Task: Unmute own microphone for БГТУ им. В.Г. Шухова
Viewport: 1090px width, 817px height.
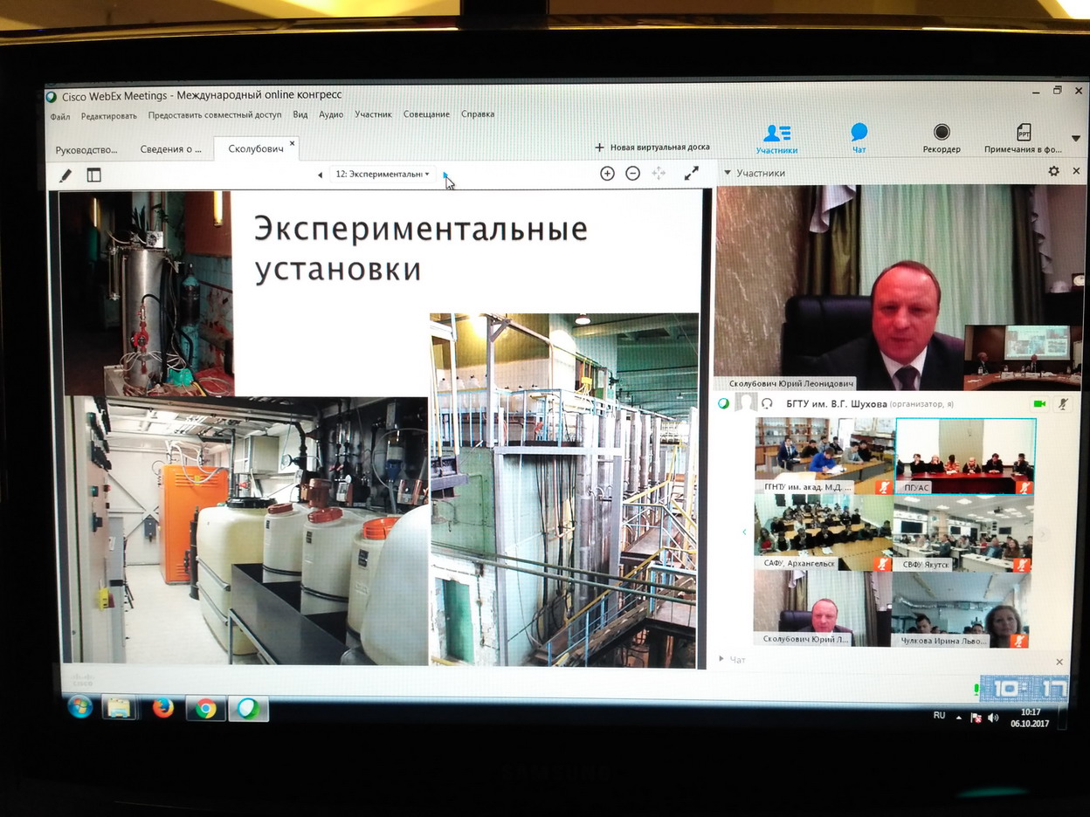Action: 1064,403
